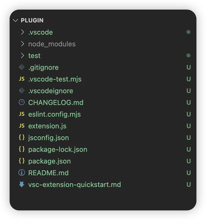Image resolution: width=206 pixels, height=220 pixels.
Task: Click the git icon beside .gitignore
Action: click(22, 67)
